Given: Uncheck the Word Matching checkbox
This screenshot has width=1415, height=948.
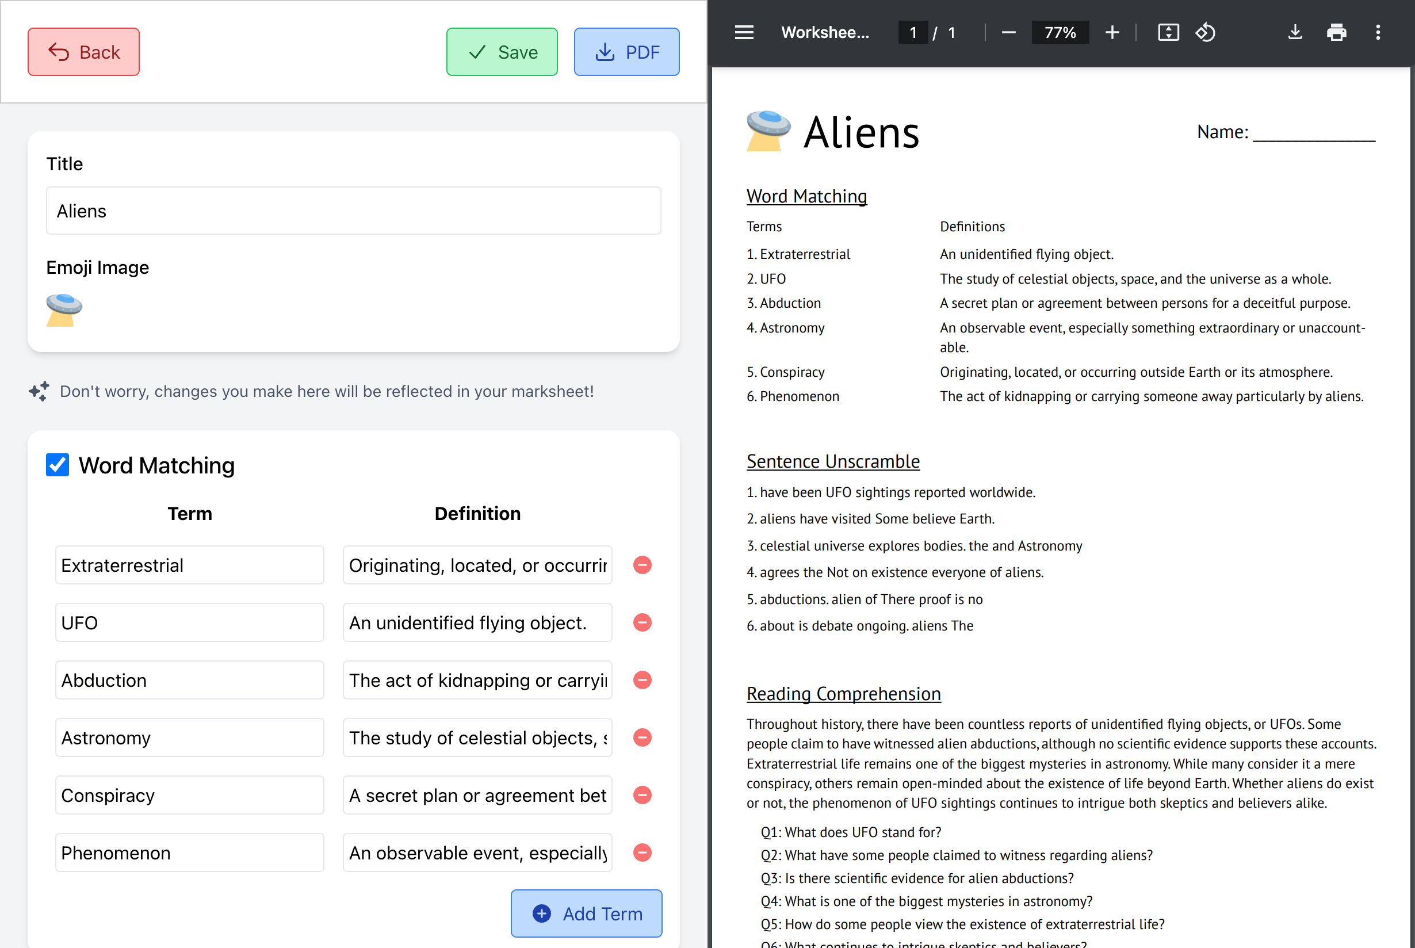Looking at the screenshot, I should (x=58, y=465).
